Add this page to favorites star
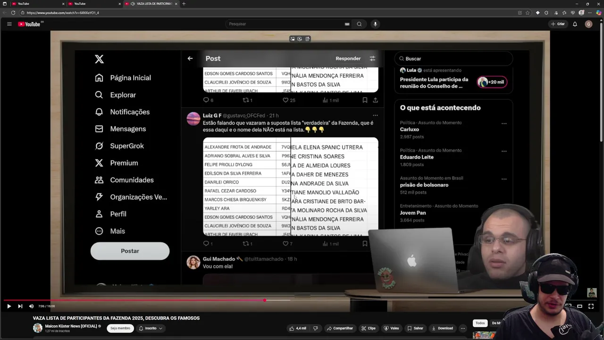 [528, 13]
